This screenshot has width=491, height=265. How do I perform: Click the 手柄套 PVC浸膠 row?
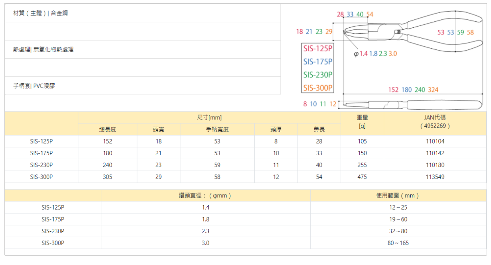coord(34,86)
